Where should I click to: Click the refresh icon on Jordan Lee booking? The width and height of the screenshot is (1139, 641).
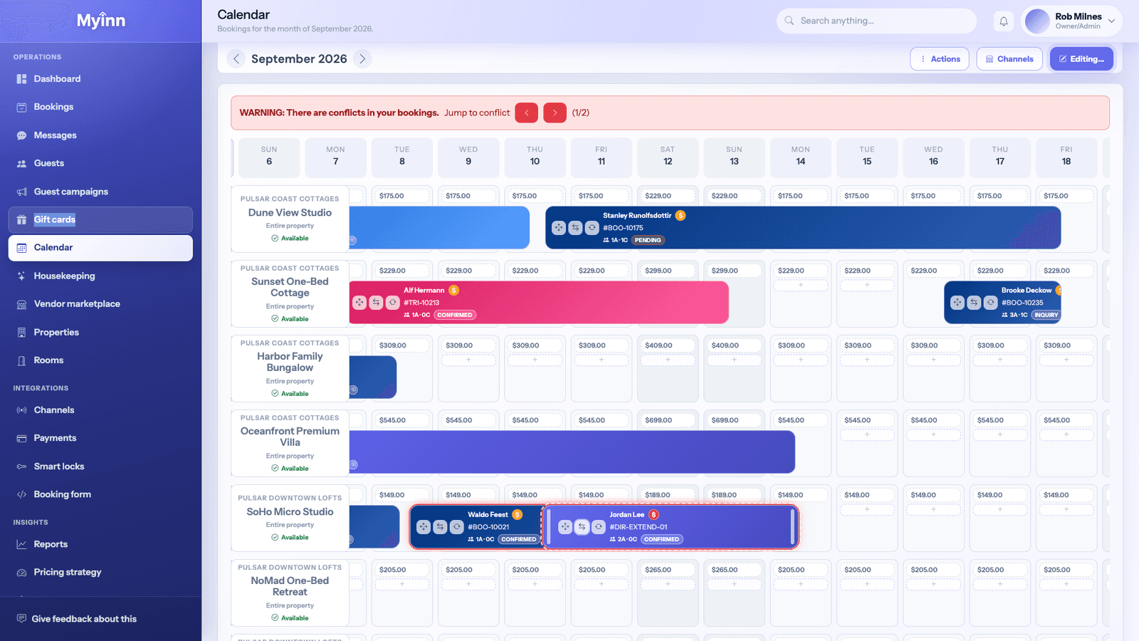point(598,527)
